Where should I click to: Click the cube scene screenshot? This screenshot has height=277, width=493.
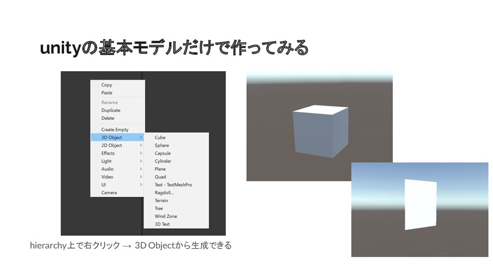pyautogui.click(x=320, y=126)
